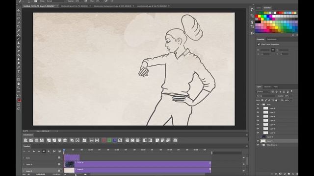Select the Hand tool
The height and width of the screenshot is (176, 314).
(19, 84)
